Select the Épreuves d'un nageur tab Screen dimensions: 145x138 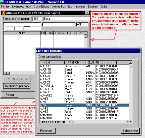click(x=16, y=19)
